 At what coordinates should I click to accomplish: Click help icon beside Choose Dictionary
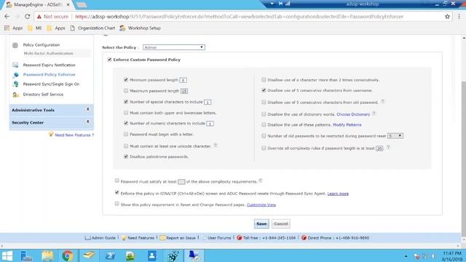(374, 114)
